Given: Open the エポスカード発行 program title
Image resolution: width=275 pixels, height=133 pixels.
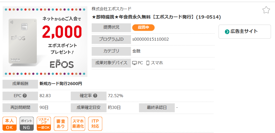Looking at the screenshot, I should tap(156, 17).
